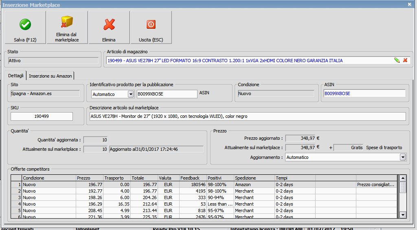Switch to the Inserzione su Amazon tab
This screenshot has width=417, height=230.
click(x=50, y=76)
